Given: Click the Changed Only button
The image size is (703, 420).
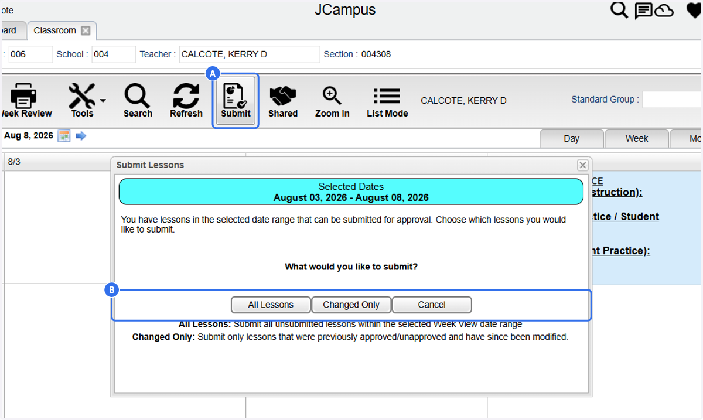Looking at the screenshot, I should [x=351, y=305].
